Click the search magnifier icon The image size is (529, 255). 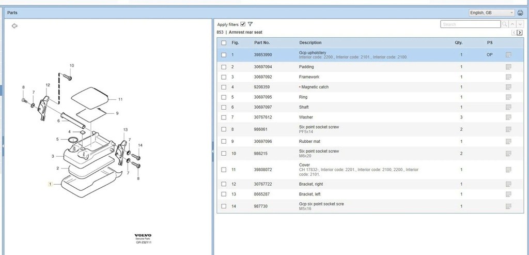[x=505, y=24]
